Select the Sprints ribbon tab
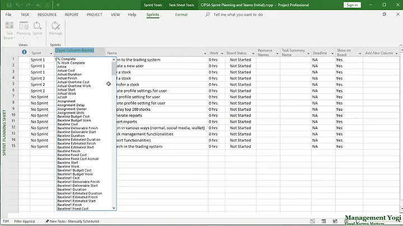The image size is (403, 226). coord(153,15)
